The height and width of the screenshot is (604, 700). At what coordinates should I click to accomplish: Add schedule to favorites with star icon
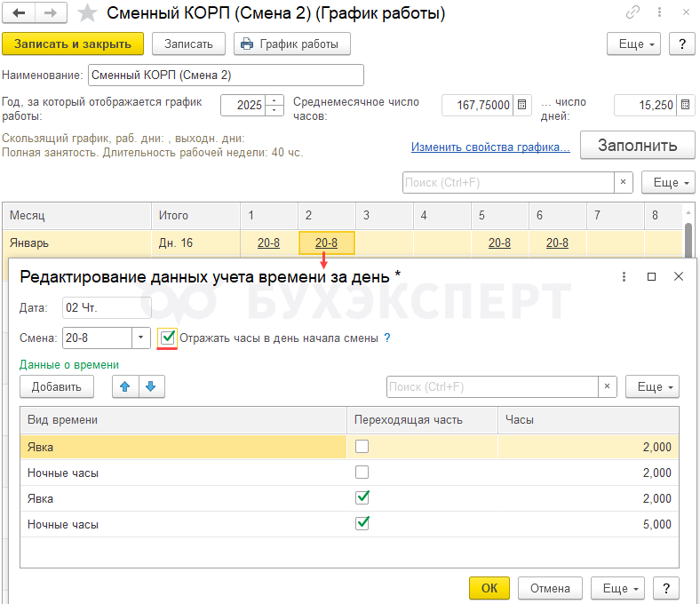[x=87, y=13]
